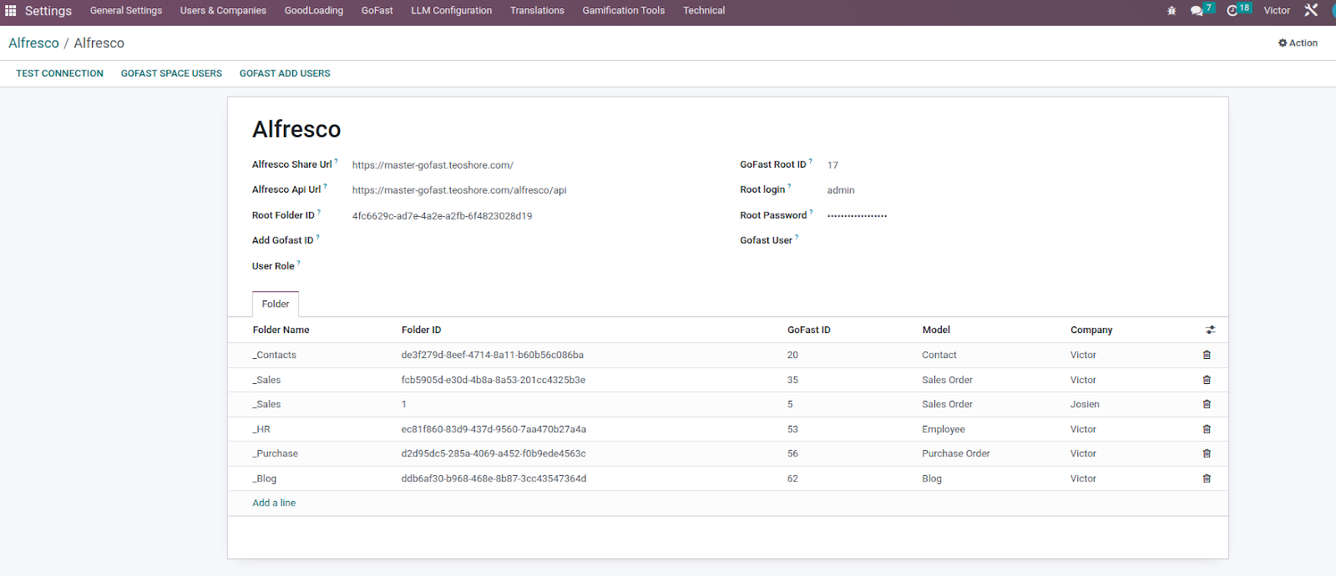
Task: Select the _HR folder name cell
Action: click(x=261, y=429)
